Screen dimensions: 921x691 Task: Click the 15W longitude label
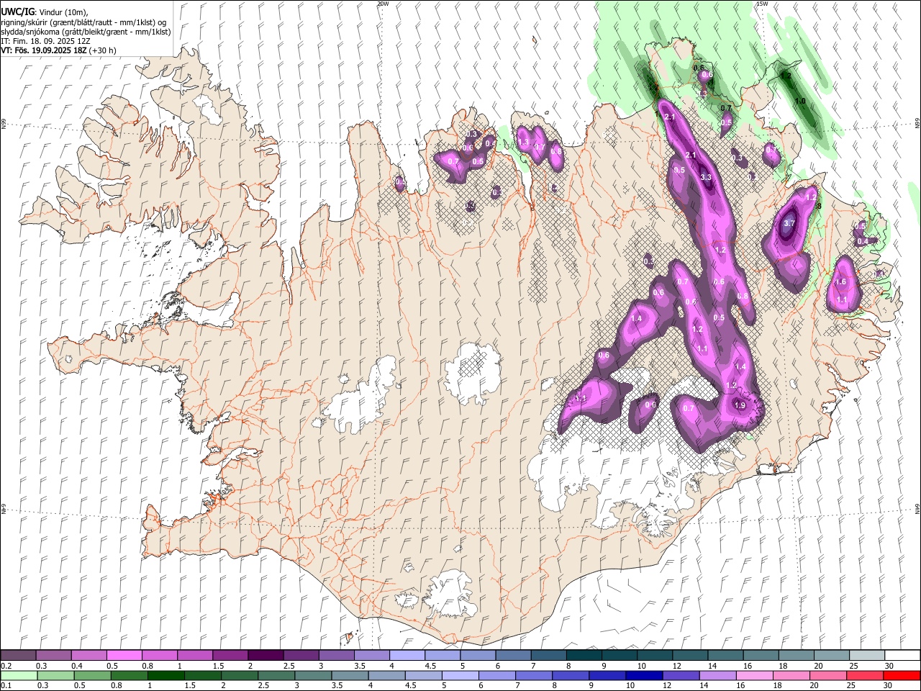(762, 4)
